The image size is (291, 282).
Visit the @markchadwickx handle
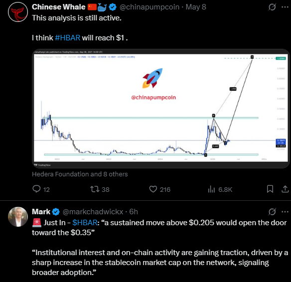click(93, 212)
